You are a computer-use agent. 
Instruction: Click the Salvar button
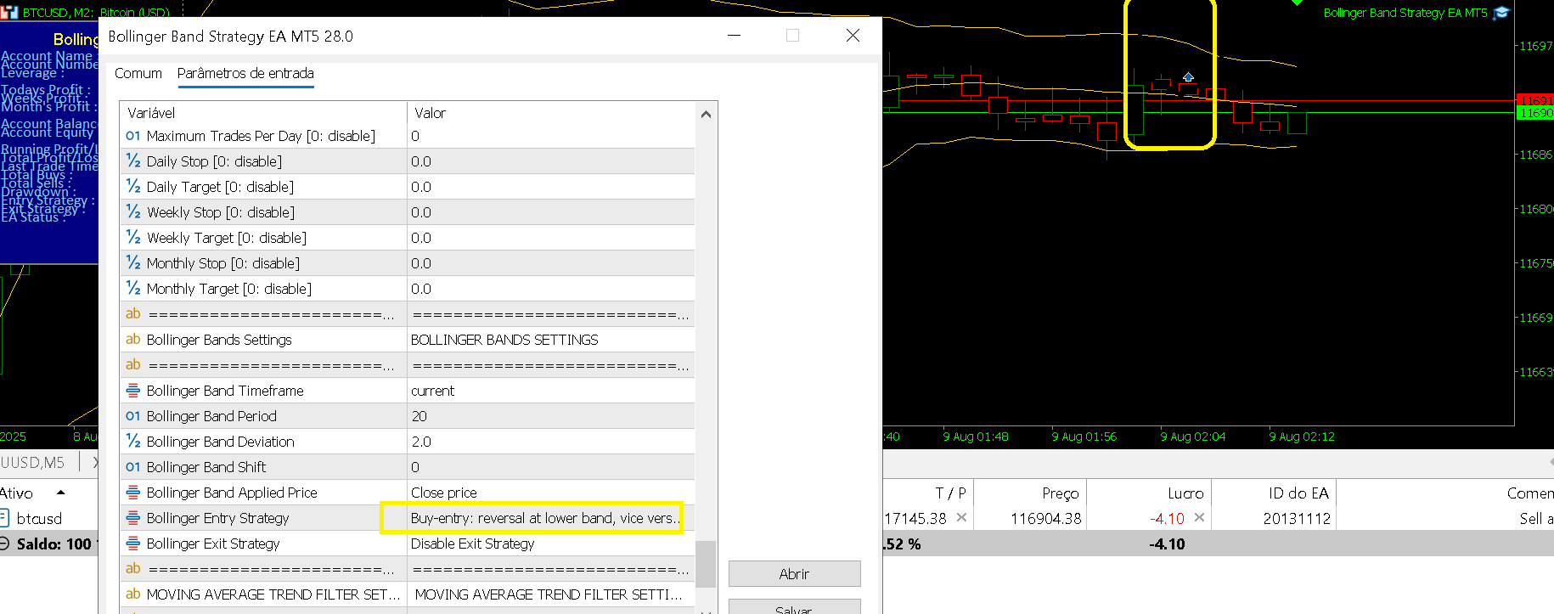(794, 607)
